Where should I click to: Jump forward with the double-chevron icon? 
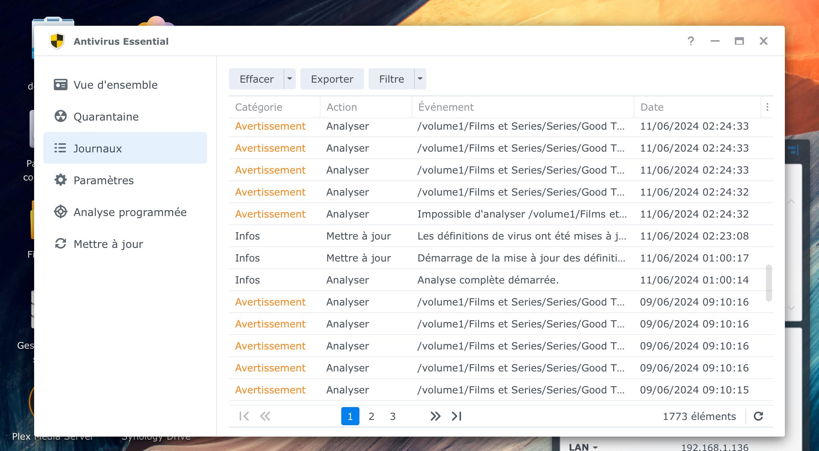click(x=435, y=416)
